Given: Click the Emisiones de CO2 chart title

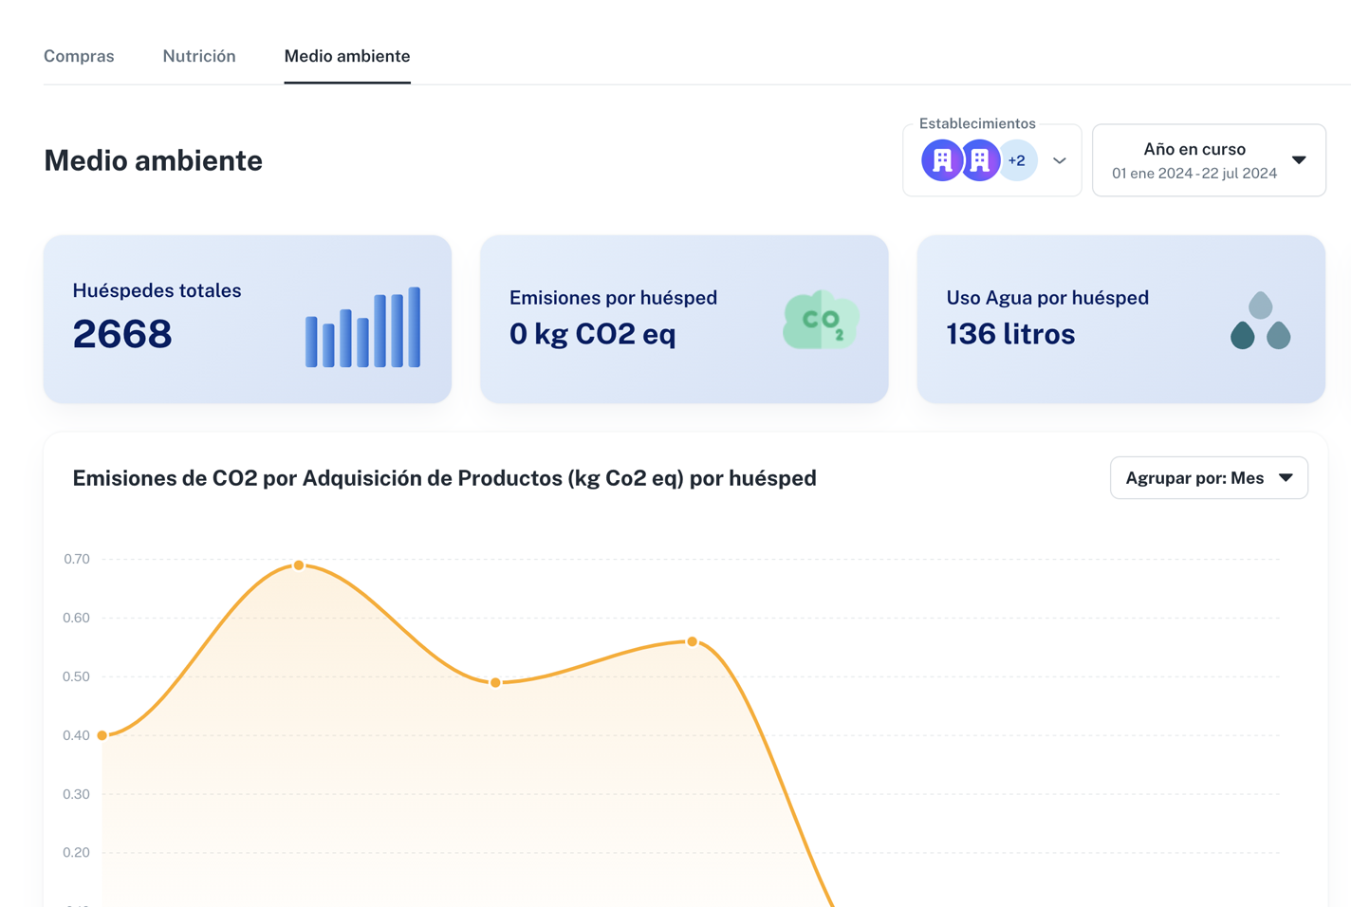Looking at the screenshot, I should [444, 478].
